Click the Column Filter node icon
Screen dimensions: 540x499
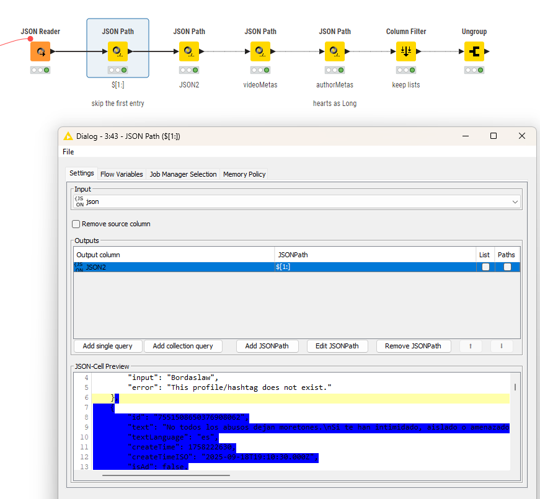(406, 51)
